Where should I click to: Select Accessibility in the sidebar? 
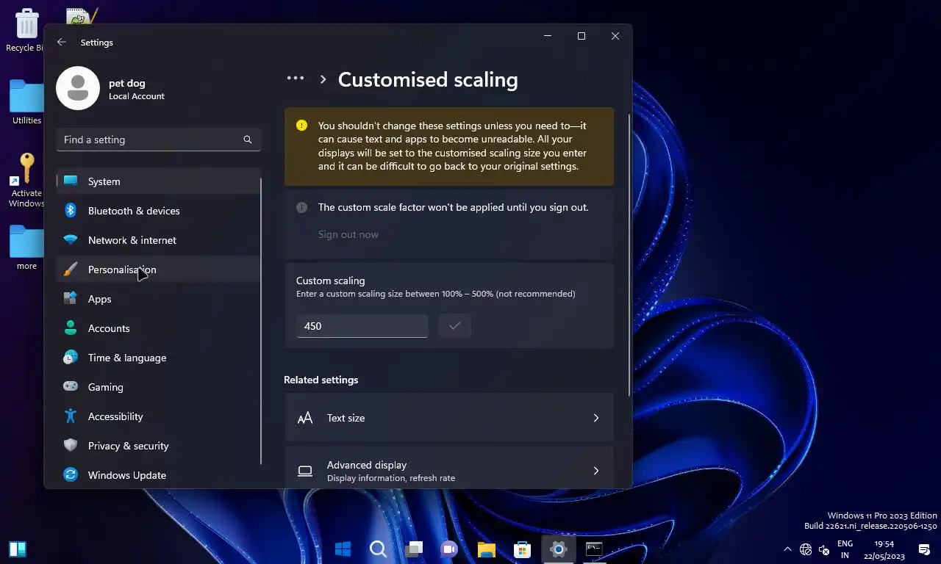[158, 416]
